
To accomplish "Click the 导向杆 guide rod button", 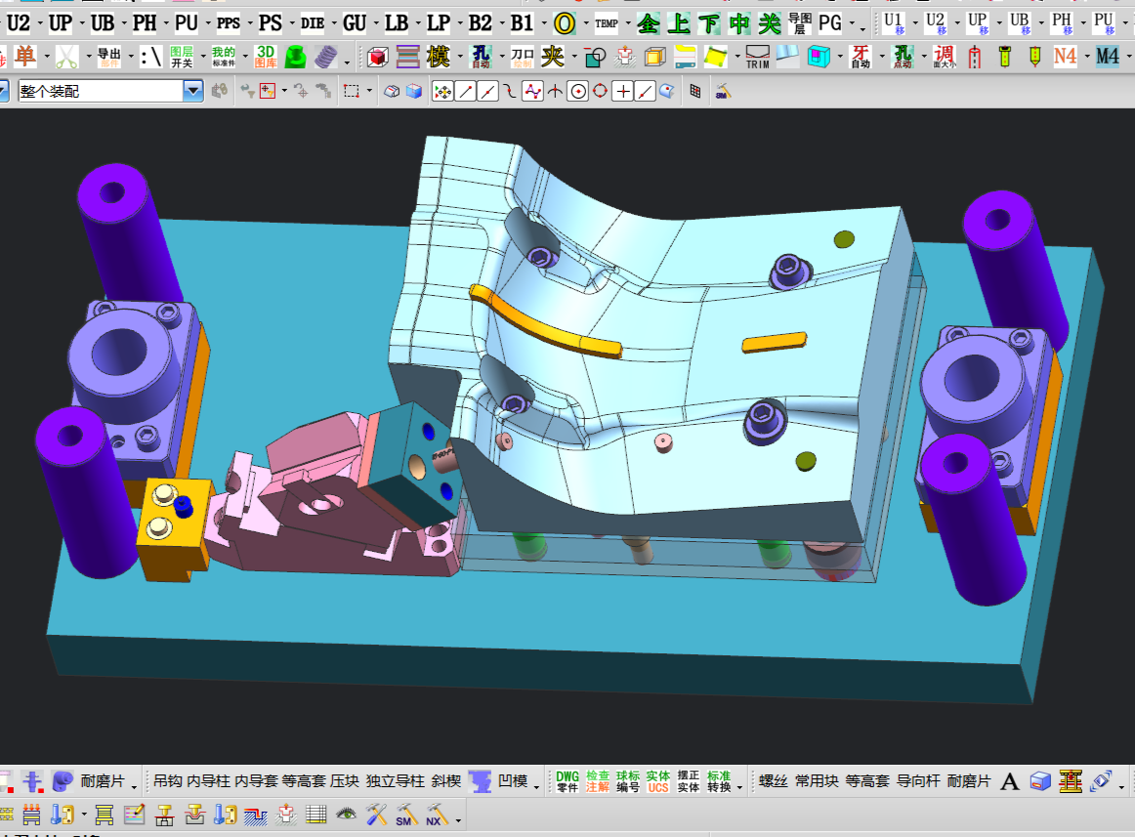I will coord(918,781).
